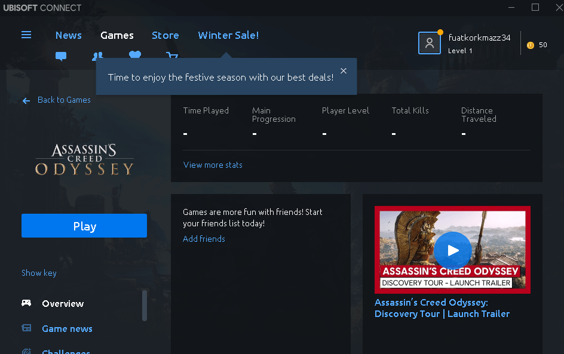Click the sidebar vertical scrollbar

[145, 306]
